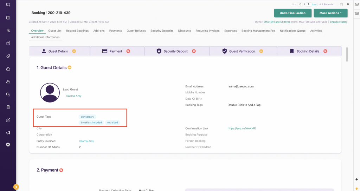The image size is (360, 191).
Task: Open the Guest Refunds tab
Action: click(x=136, y=31)
